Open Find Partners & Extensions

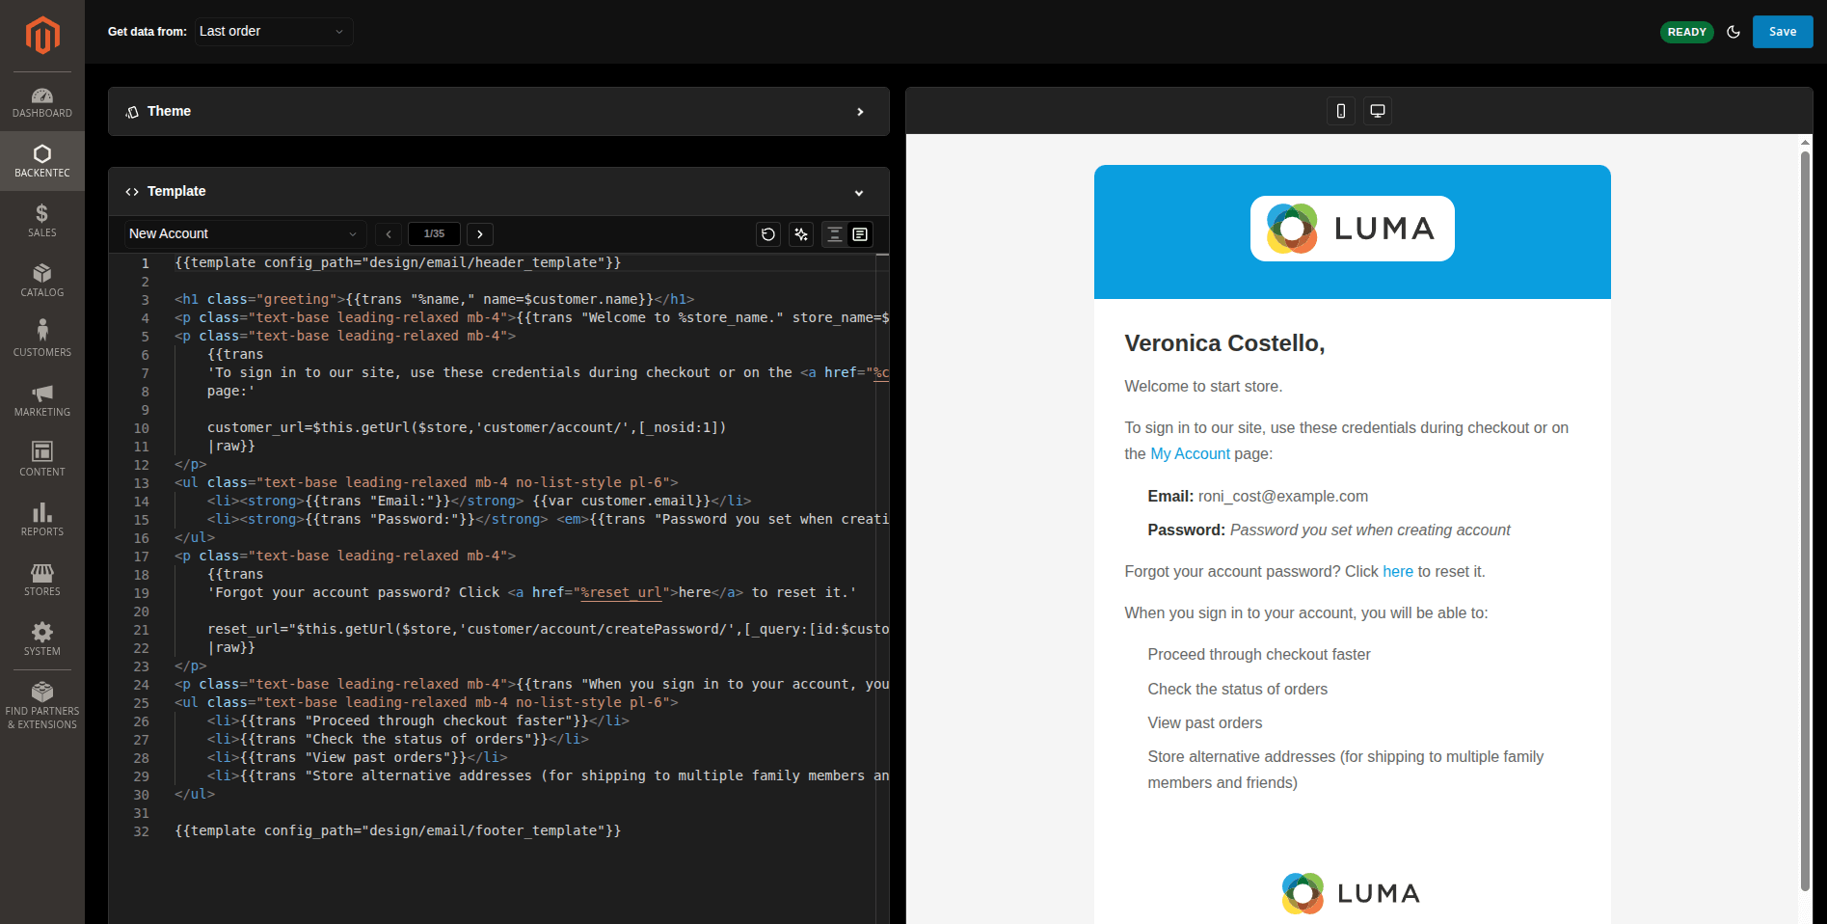[41, 703]
